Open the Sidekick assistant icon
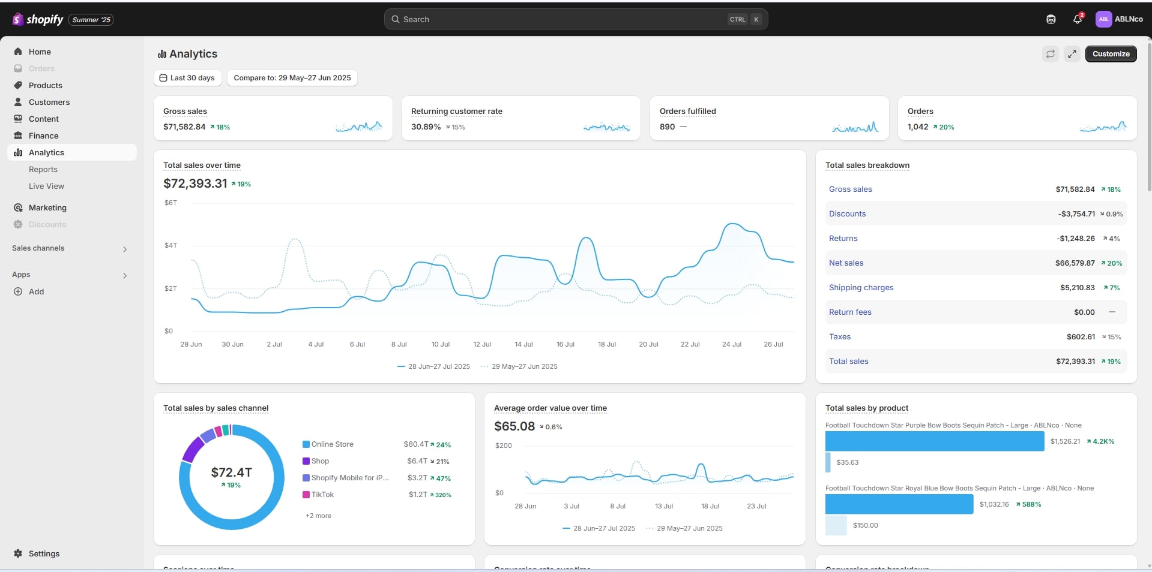This screenshot has height=572, width=1152. point(1051,19)
